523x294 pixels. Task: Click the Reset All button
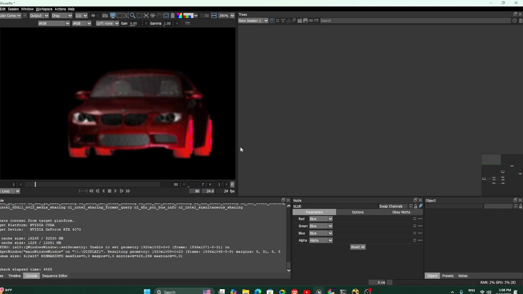coord(358,247)
